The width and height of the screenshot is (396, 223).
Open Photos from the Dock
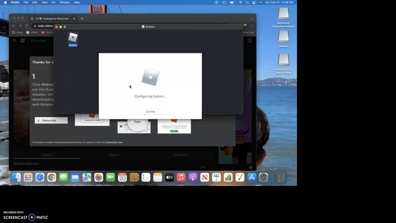(98, 178)
